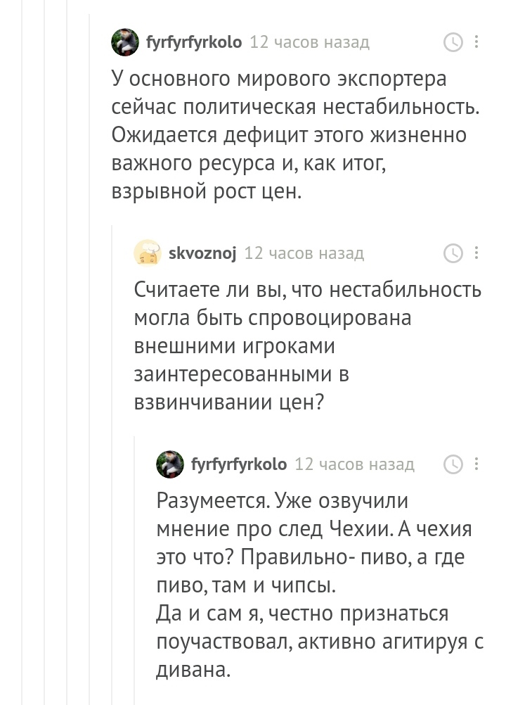Click the clock icon on the bottom reply

453,464
